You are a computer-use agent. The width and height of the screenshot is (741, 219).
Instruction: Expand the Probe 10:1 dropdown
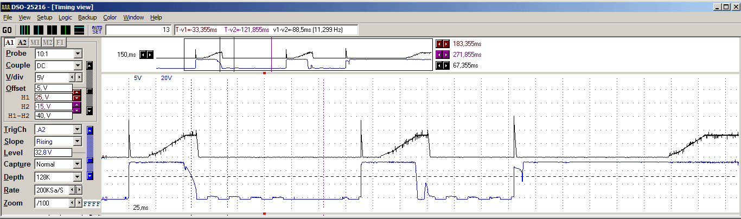tap(78, 54)
